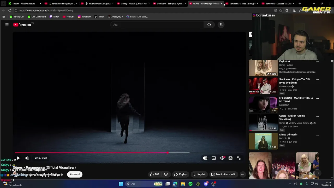Open player settings gear
The height and width of the screenshot is (188, 334).
click(222, 158)
